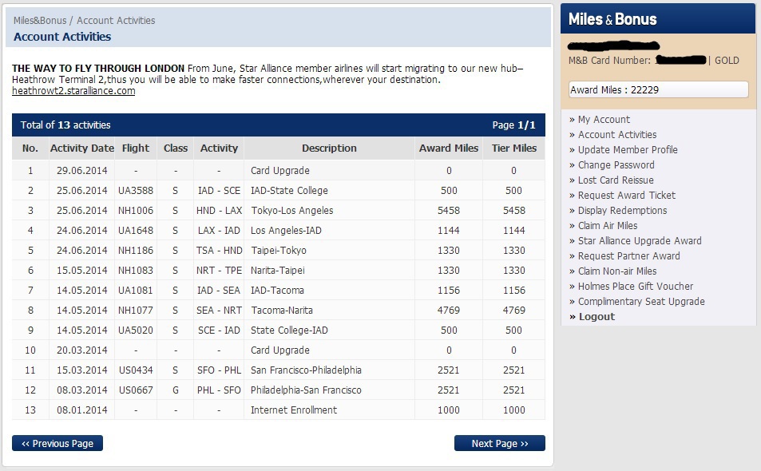
Task: Click the SEA - NRT activity cell
Action: click(x=219, y=310)
